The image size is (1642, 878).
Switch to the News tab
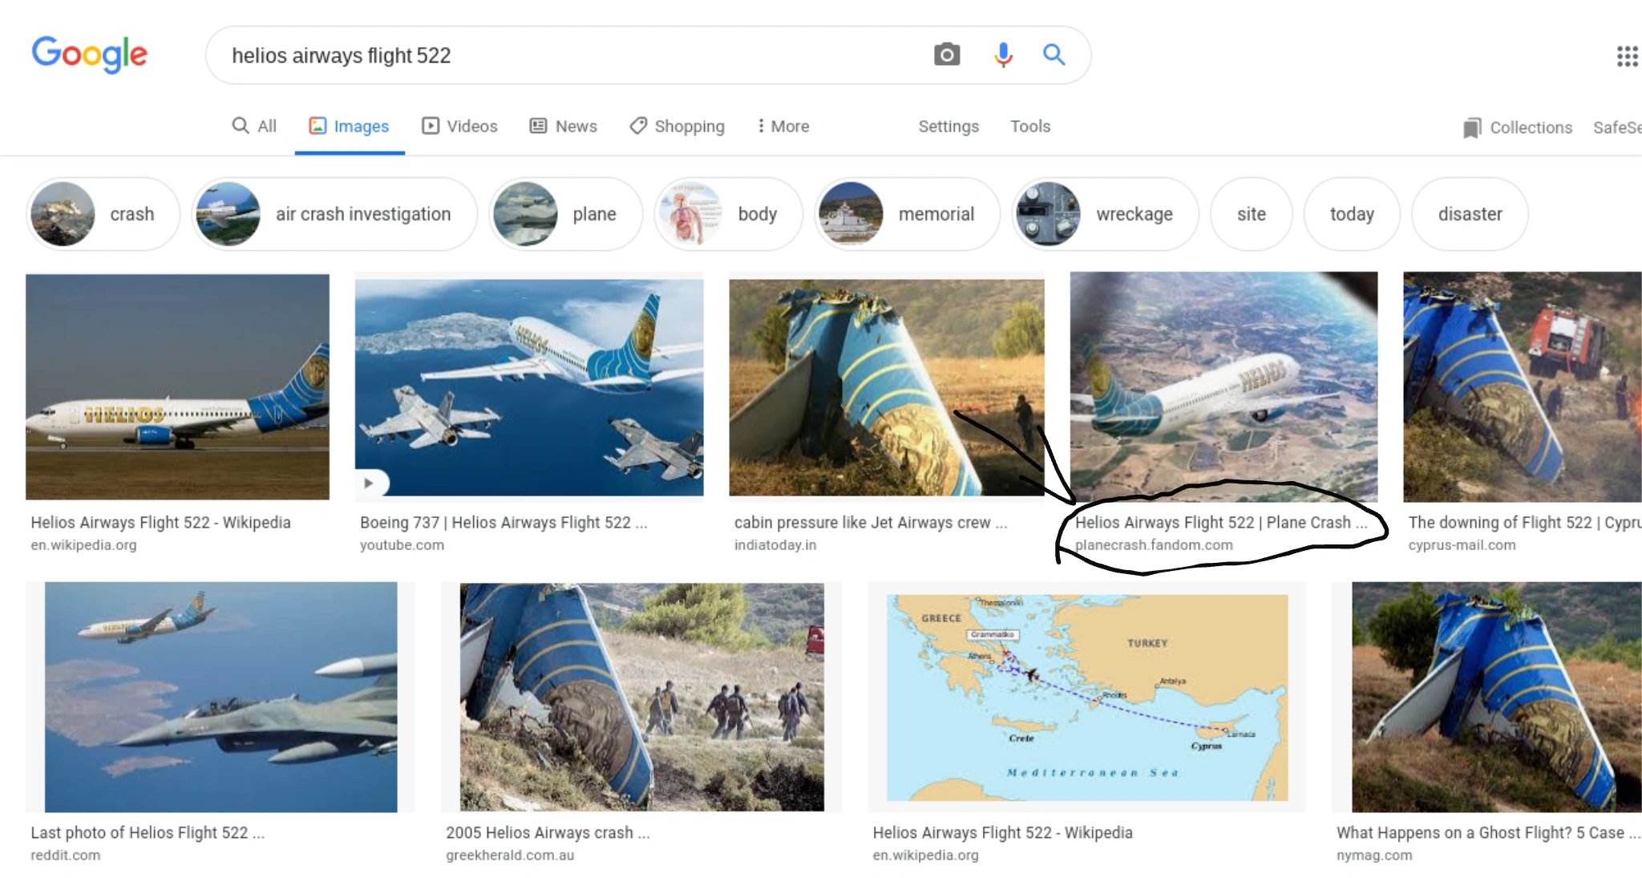point(563,126)
